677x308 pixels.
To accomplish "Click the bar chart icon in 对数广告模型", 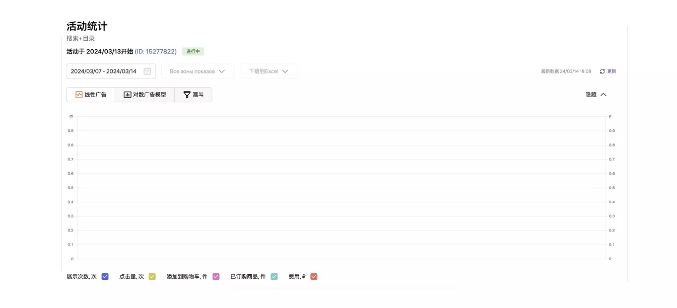I will pos(127,95).
